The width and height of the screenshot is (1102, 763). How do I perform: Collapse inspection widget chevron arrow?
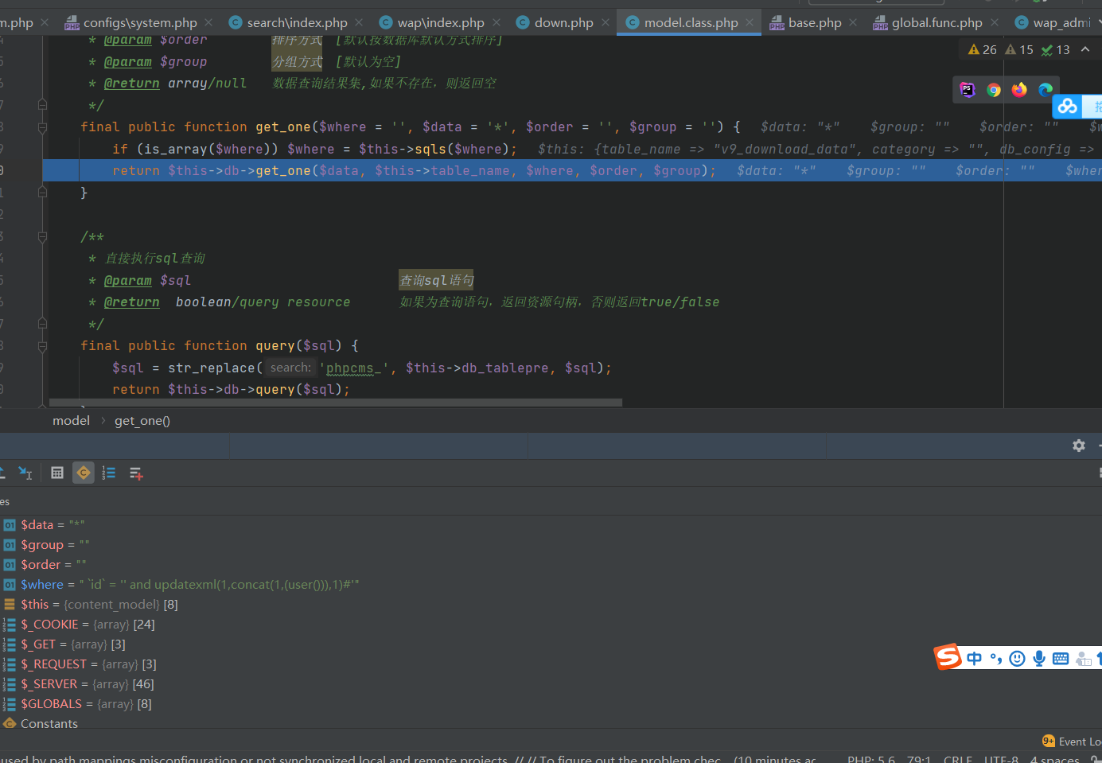pyautogui.click(x=1085, y=49)
